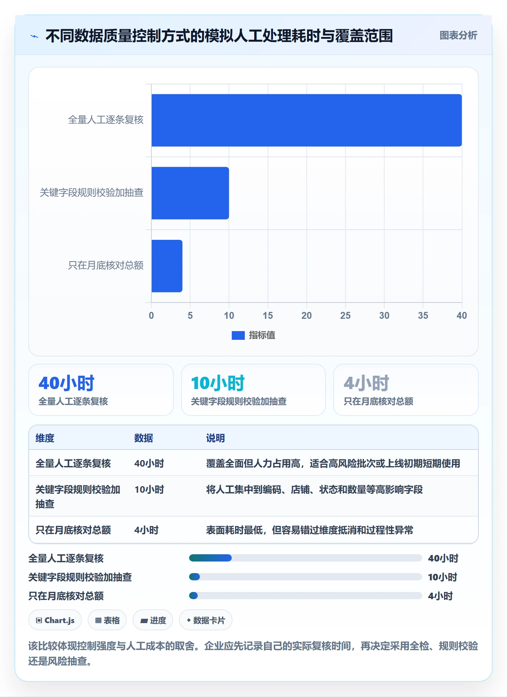Click the 指标值 legend label text

tap(262, 335)
